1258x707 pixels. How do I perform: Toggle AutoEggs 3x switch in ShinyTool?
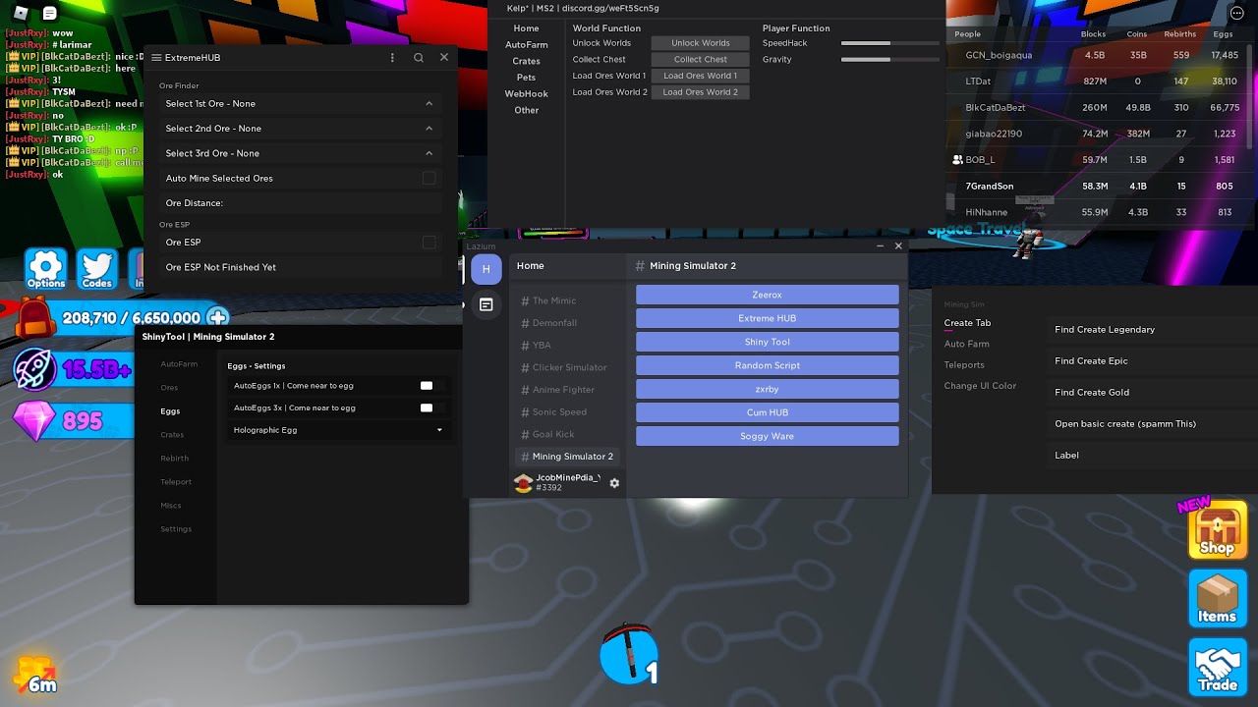tap(428, 408)
